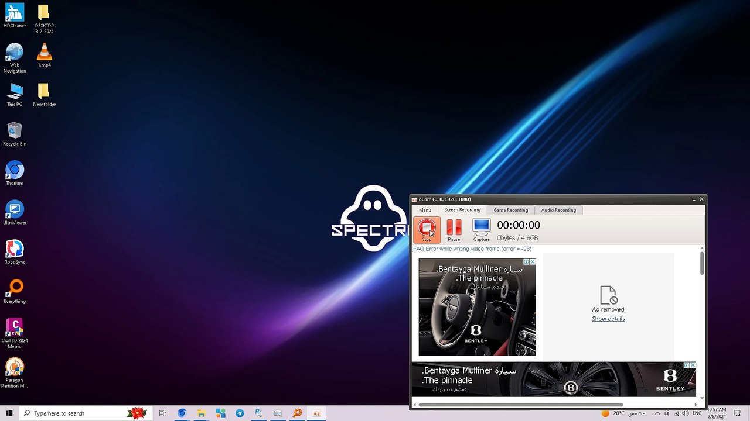
Task: Open the HDCleaner desktop icon
Action: [x=15, y=16]
